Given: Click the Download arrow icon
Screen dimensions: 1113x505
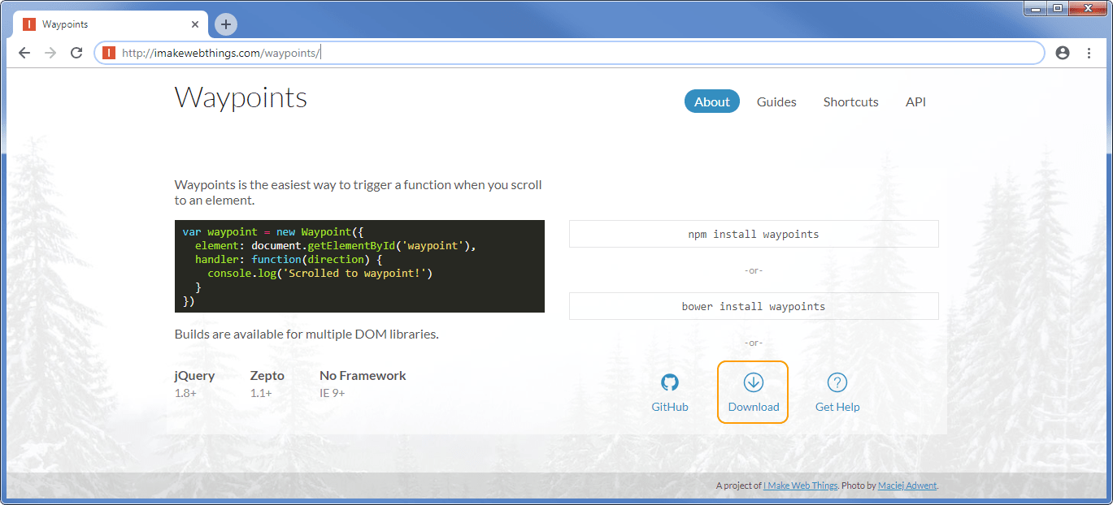Looking at the screenshot, I should (x=754, y=382).
